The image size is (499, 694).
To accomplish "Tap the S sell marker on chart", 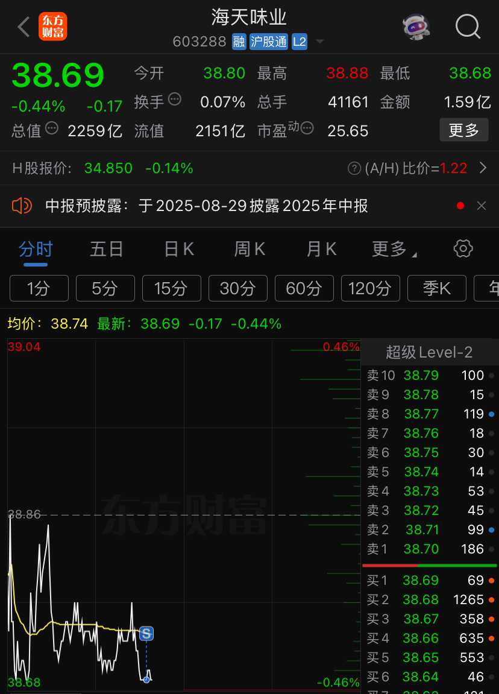I will [146, 633].
